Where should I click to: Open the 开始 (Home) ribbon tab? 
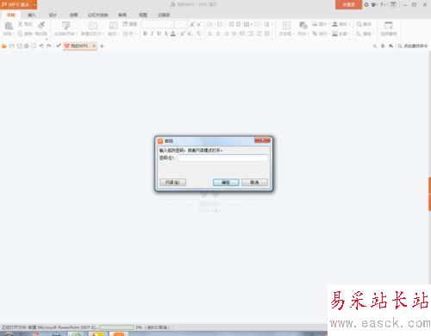click(11, 15)
